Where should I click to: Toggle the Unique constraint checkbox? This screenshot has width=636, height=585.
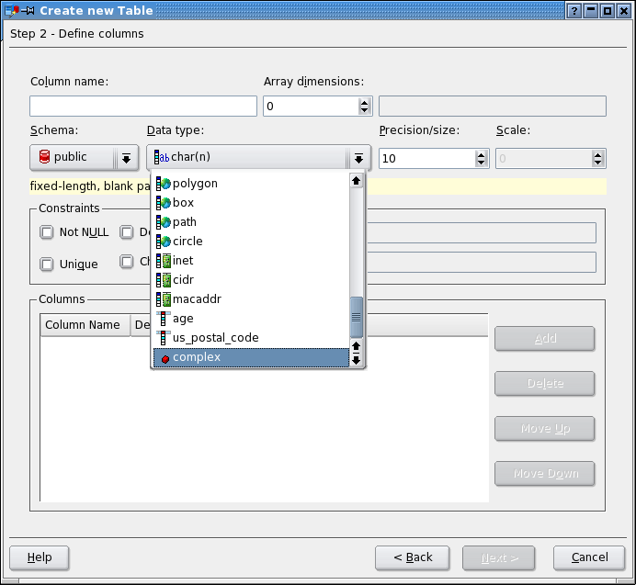[47, 264]
